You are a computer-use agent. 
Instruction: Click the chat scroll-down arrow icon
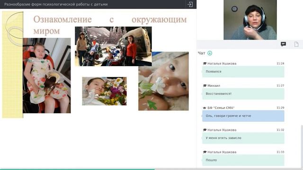210,53
